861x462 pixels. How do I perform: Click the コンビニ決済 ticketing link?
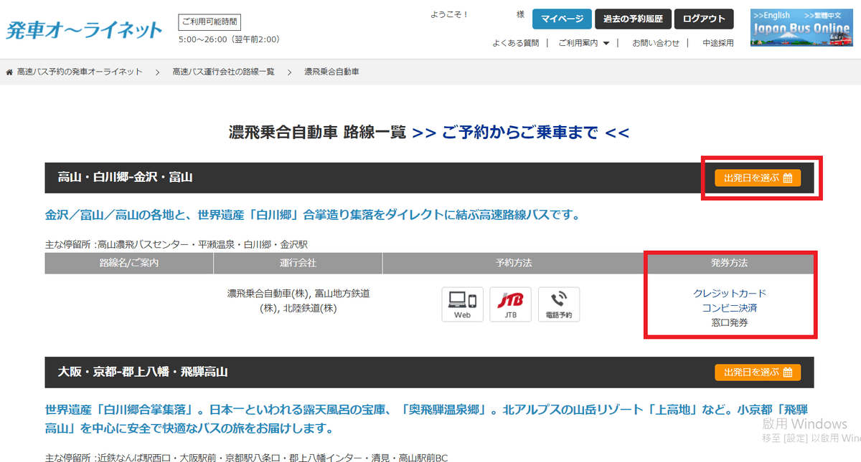[x=730, y=308]
